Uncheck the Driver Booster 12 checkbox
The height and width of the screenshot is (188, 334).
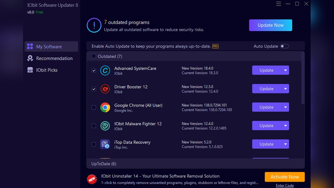[x=94, y=89]
